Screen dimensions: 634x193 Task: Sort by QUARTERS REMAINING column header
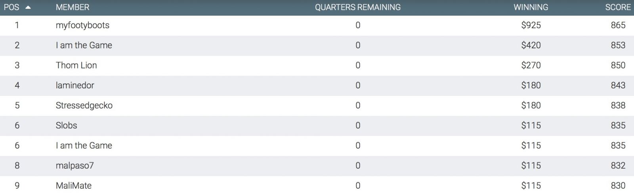point(358,7)
